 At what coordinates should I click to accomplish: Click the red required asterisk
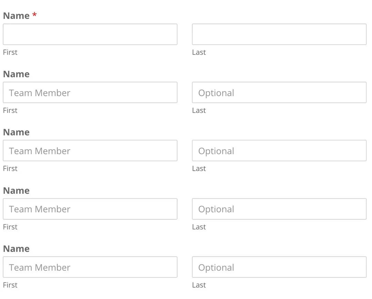pyautogui.click(x=34, y=15)
